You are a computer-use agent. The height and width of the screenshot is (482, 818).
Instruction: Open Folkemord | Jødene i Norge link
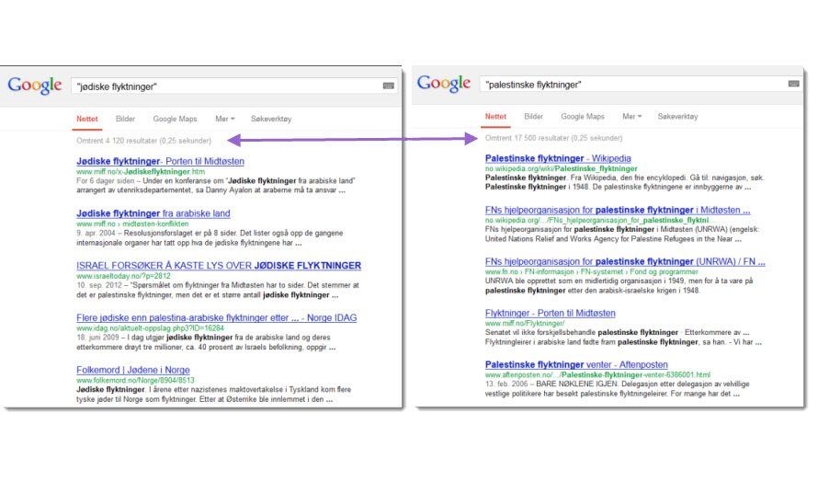coord(133,371)
